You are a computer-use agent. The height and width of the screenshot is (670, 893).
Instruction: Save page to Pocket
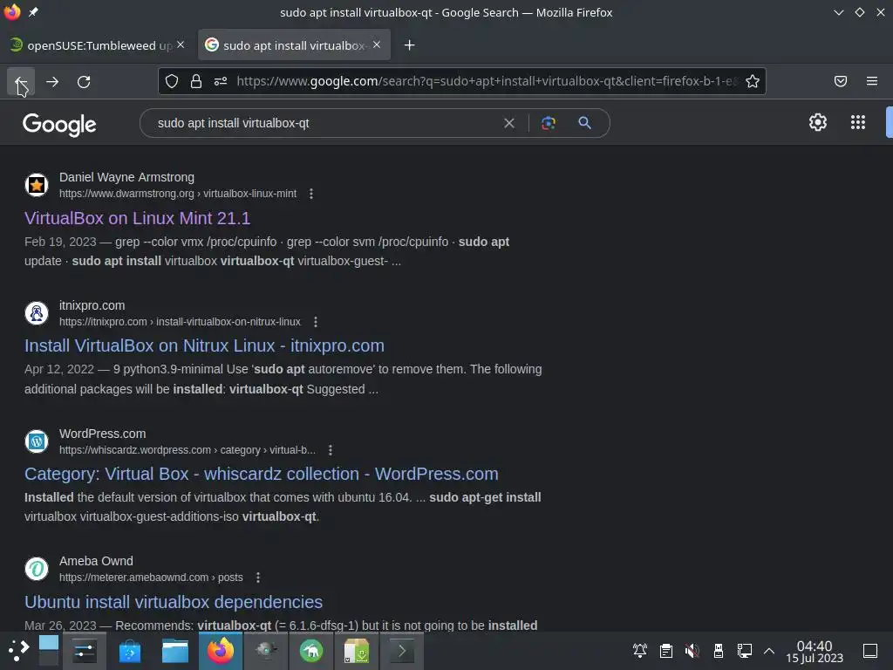point(840,81)
